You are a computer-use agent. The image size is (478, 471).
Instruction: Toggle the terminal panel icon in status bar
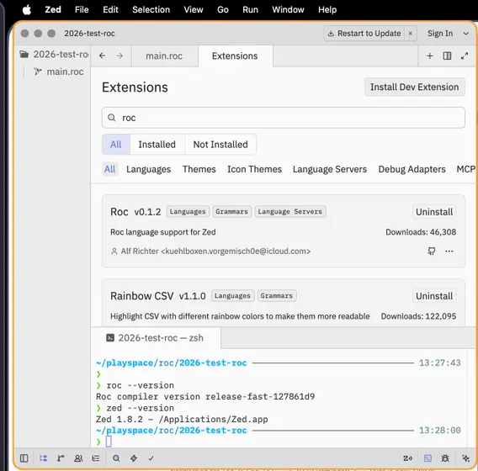coord(428,458)
